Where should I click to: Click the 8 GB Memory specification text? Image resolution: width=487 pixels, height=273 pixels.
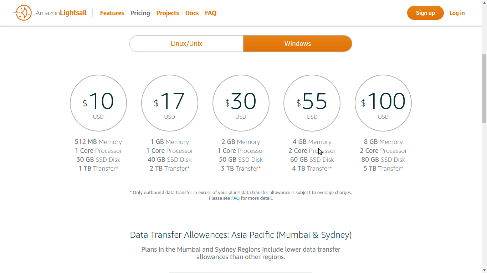(383, 142)
